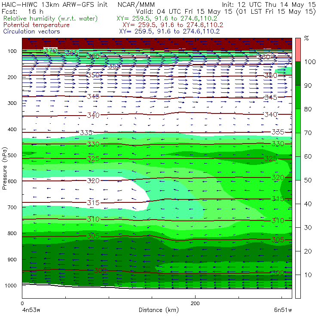Click the '6n51w' end location label
Screen dimensions: 318x318
pos(283,310)
